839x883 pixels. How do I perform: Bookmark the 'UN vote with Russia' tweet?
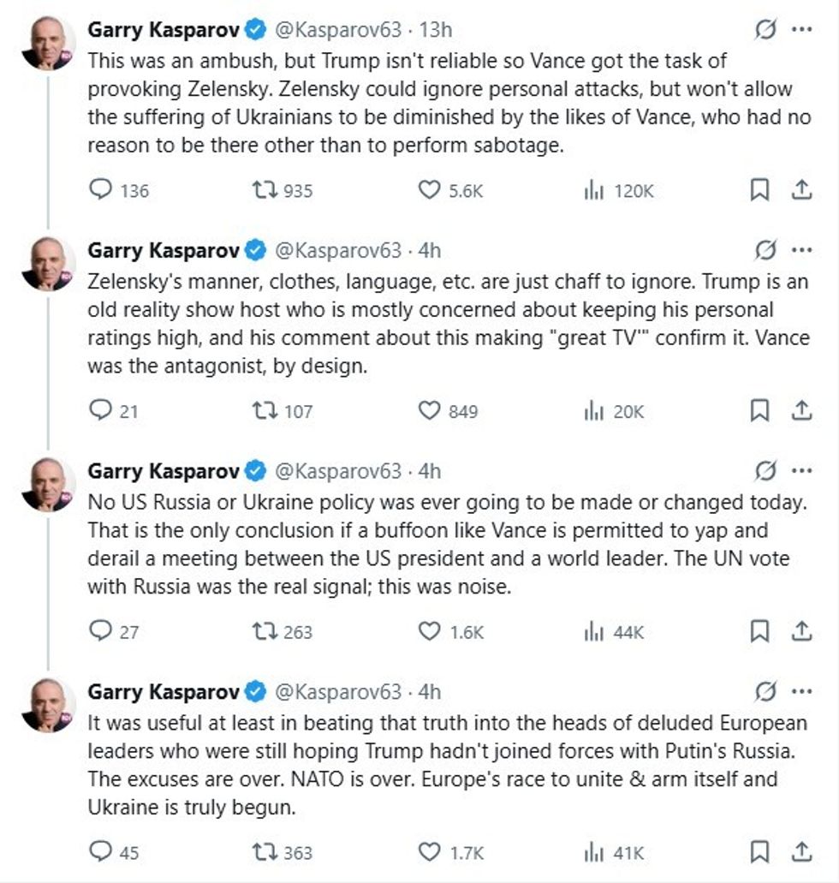pyautogui.click(x=759, y=632)
